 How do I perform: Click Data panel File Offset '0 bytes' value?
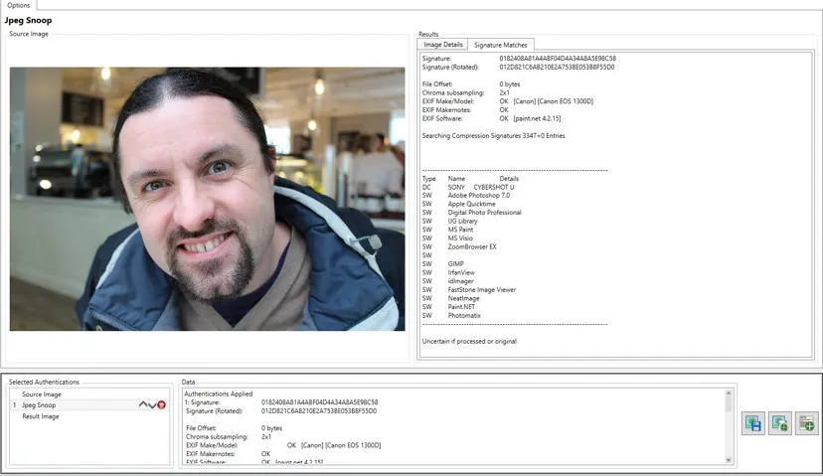271,428
